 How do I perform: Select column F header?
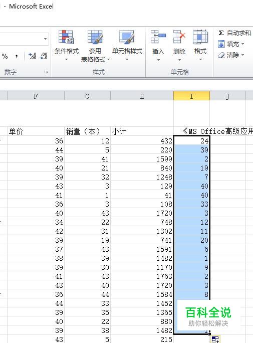(36, 96)
